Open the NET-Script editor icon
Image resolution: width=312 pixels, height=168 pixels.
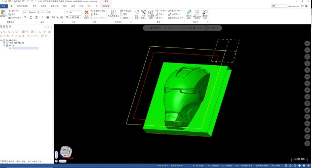[197, 12]
